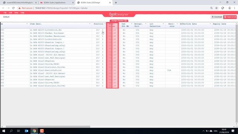This screenshot has height=134, width=238.
Task: Reload the page
Action: 13,8
